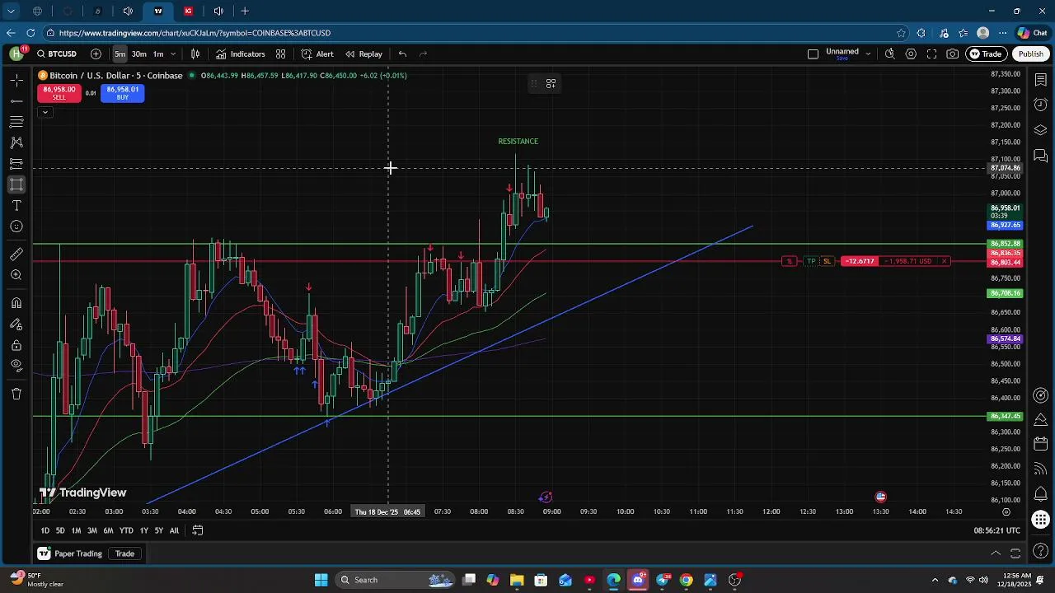Select the All date range
The height and width of the screenshot is (593, 1055).
pos(174,531)
